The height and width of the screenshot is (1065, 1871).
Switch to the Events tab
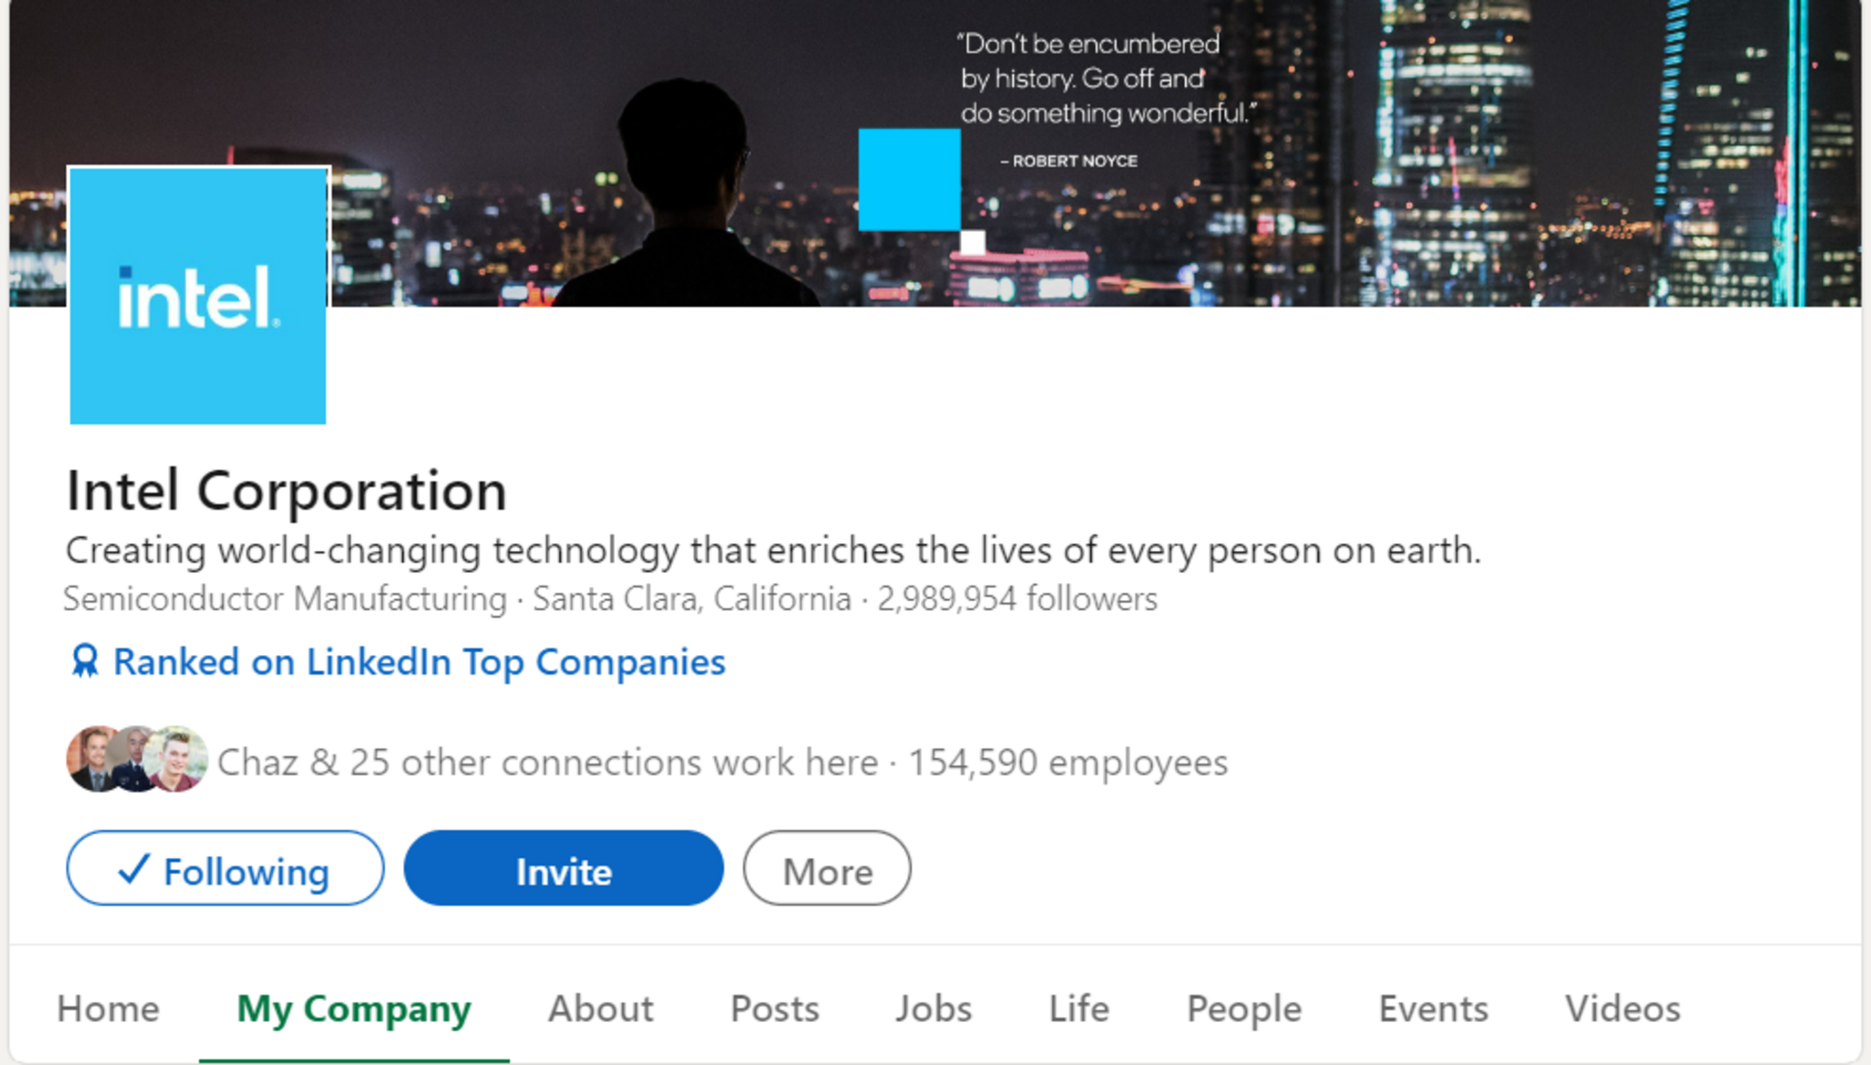pos(1432,1008)
